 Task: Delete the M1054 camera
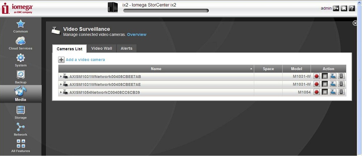pyautogui.click(x=341, y=92)
